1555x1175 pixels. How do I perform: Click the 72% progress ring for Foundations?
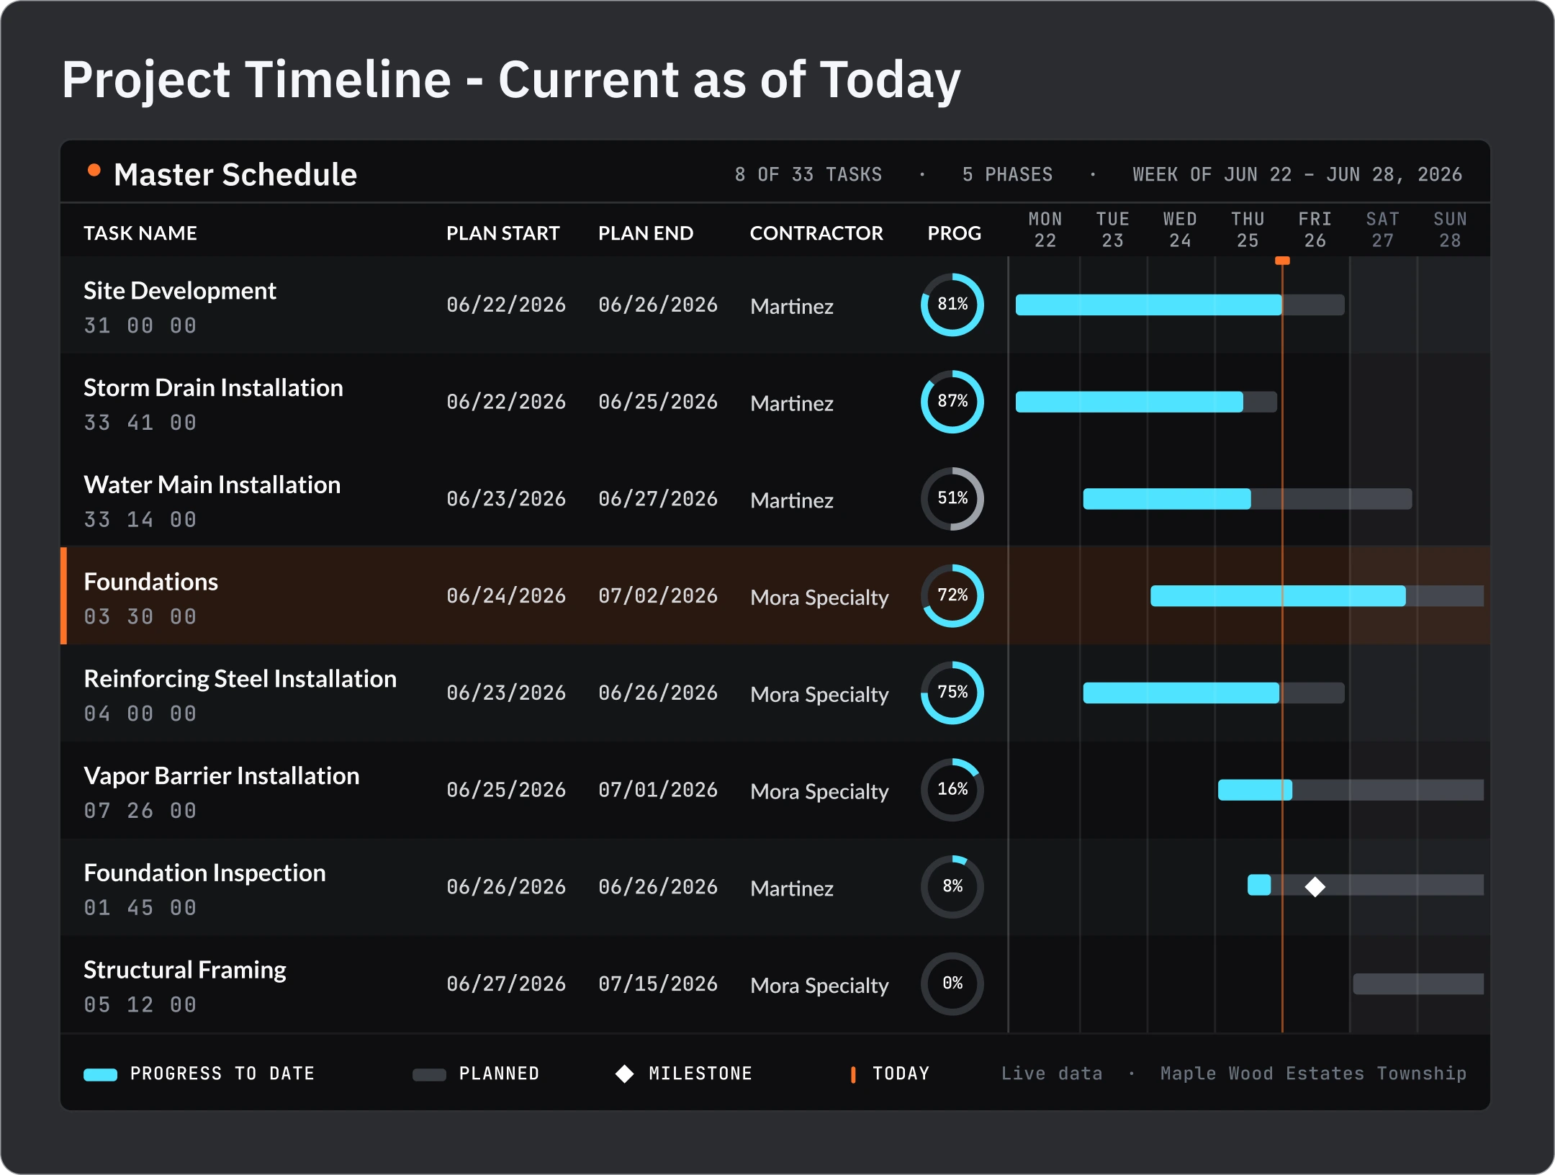[x=952, y=595]
